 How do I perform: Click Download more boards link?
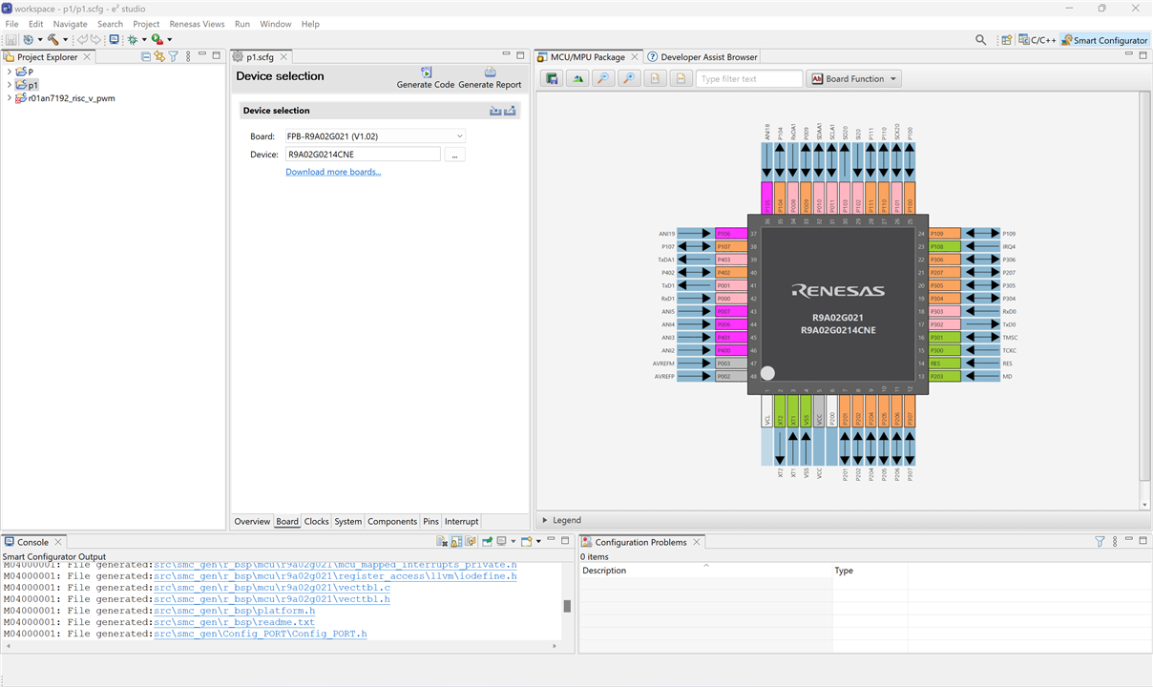click(x=333, y=172)
